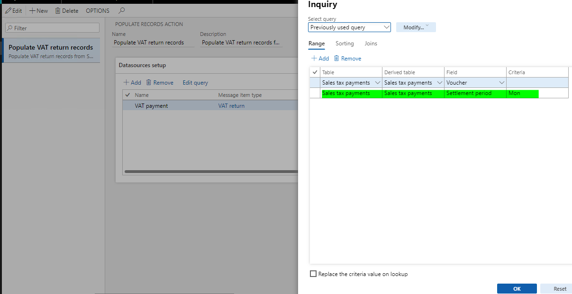572x294 pixels.
Task: Add a datasource in Datasources setup
Action: point(132,82)
